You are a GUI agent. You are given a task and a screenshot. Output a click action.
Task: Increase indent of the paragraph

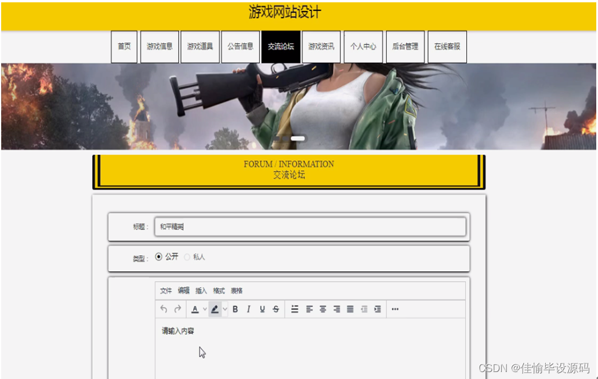coord(378,309)
